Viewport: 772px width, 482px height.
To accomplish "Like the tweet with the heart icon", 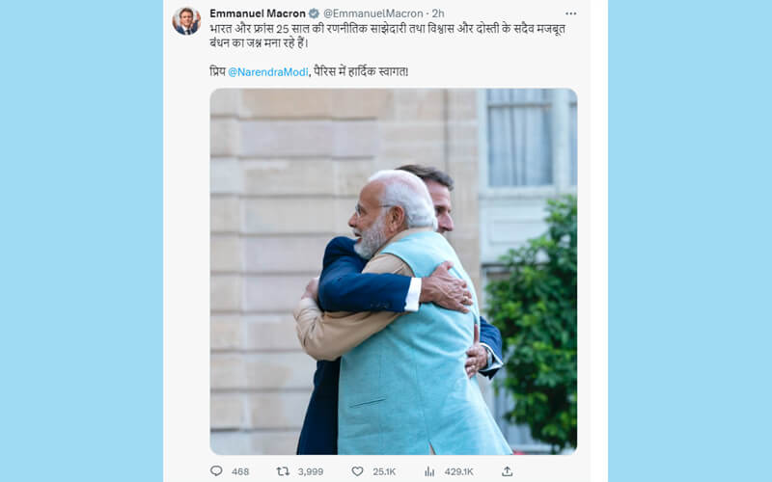I will point(357,471).
